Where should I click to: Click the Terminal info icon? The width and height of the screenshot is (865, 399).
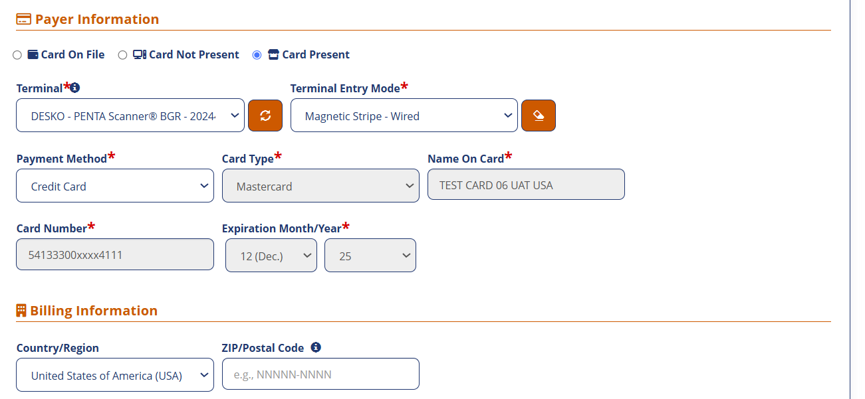pos(75,88)
